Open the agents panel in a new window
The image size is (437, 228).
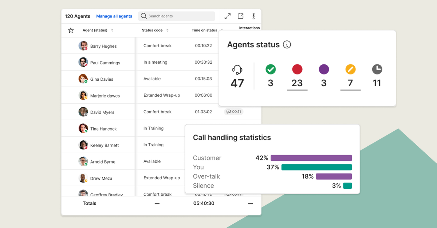[241, 16]
